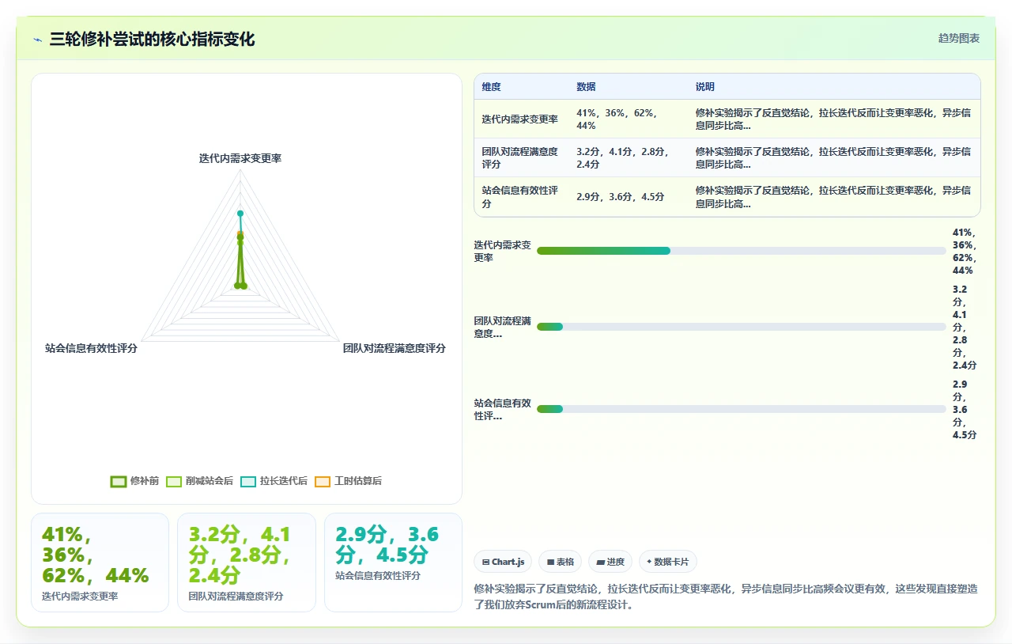Screen dimensions: 1012x644
Task: Click radar axis label 团队对流程满意度评分
Action: pos(394,348)
